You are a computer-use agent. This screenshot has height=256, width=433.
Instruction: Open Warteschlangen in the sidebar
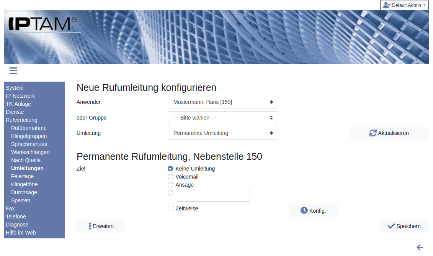(30, 152)
